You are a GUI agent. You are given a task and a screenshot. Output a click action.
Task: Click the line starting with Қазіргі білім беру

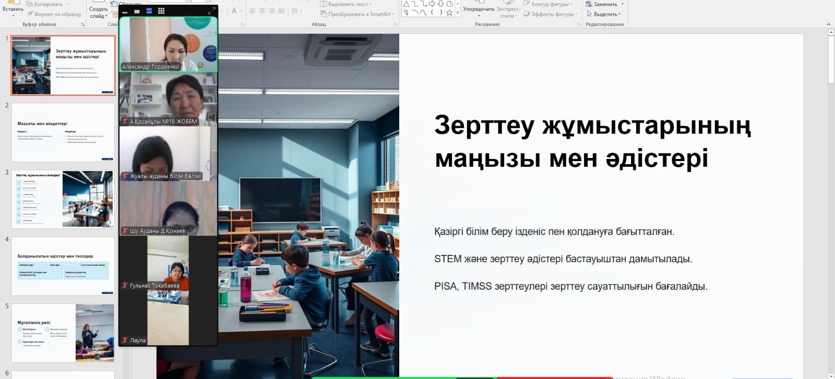(554, 231)
